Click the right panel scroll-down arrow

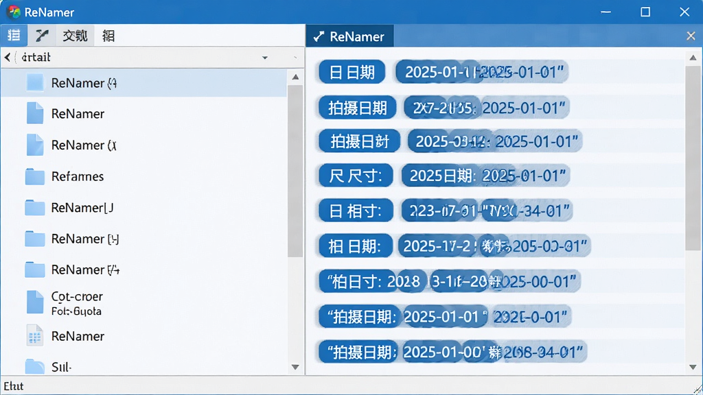click(693, 368)
